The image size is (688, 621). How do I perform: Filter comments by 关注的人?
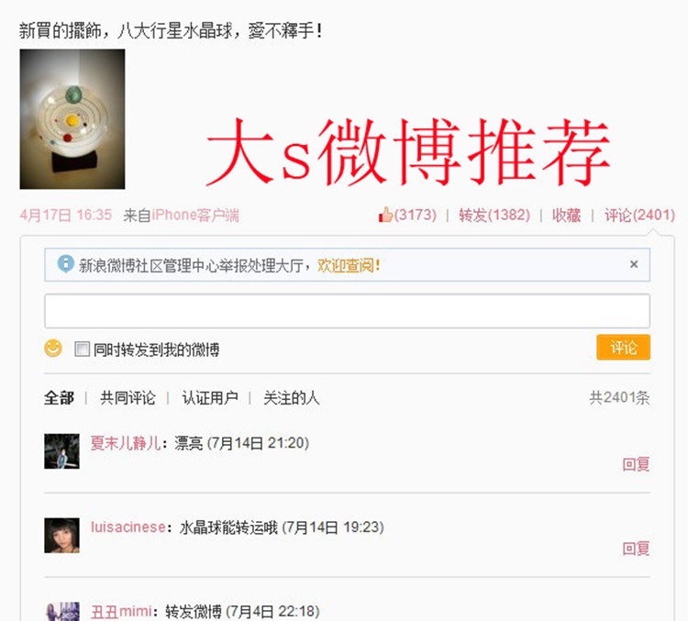[x=292, y=398]
